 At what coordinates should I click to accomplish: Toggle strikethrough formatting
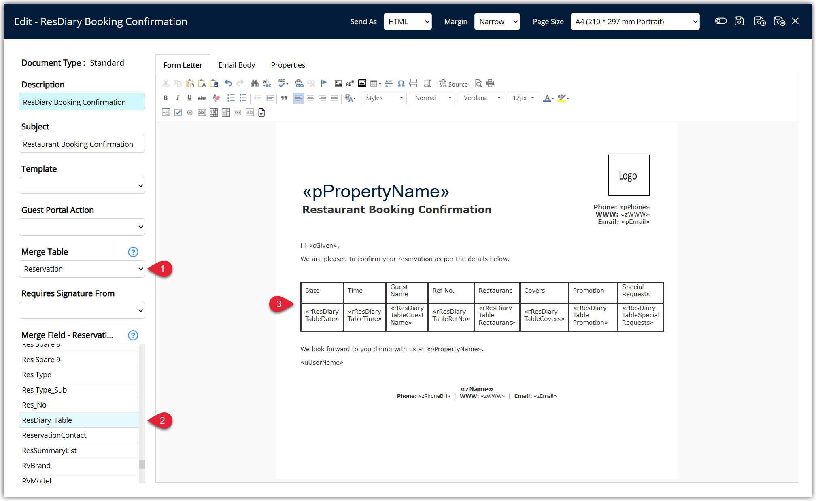[202, 98]
